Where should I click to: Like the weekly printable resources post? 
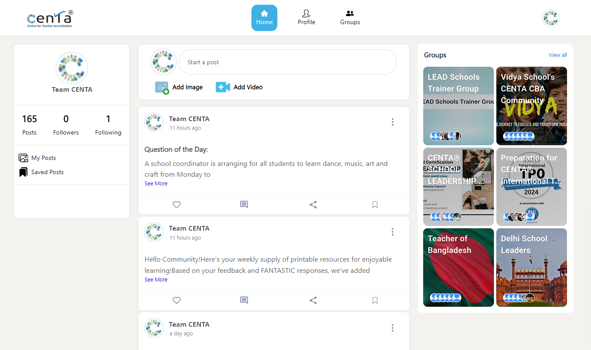pos(176,300)
